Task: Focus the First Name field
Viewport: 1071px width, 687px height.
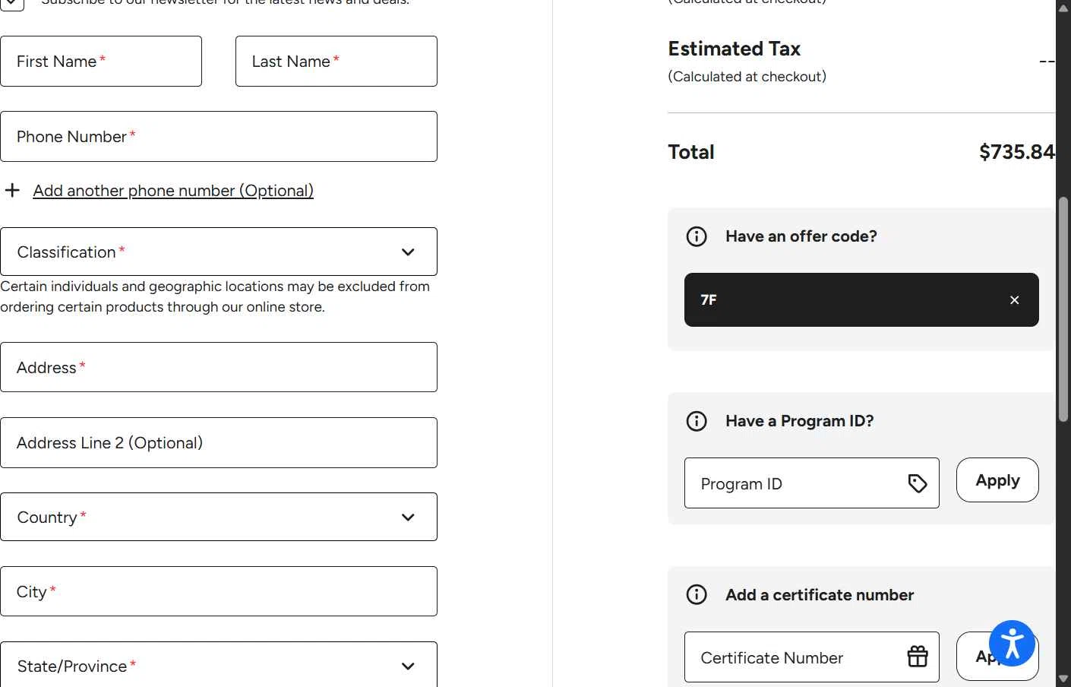Action: pyautogui.click(x=101, y=62)
